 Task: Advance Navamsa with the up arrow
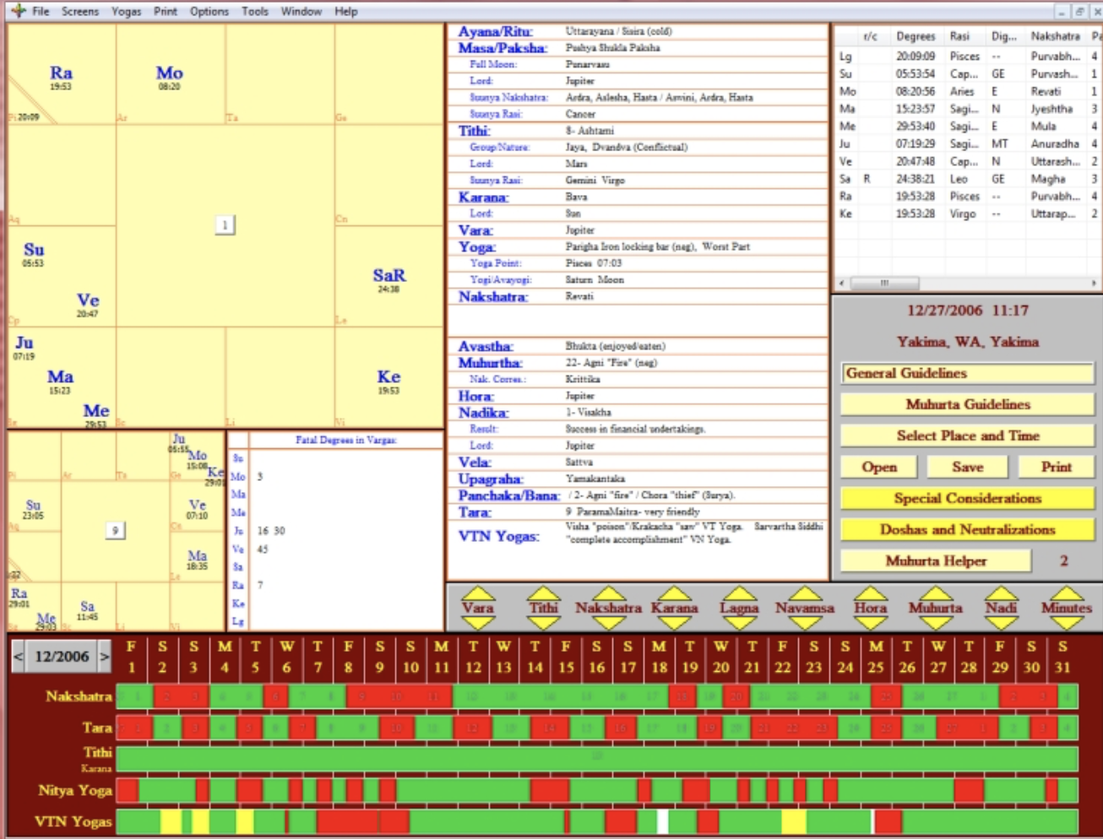[805, 593]
